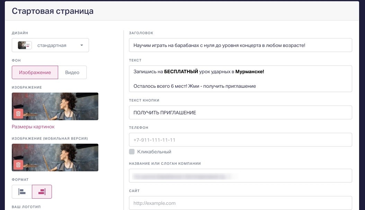Image resolution: width=365 pixels, height=210 pixels.
Task: Click the dropdown arrow in the design selector
Action: click(x=82, y=45)
